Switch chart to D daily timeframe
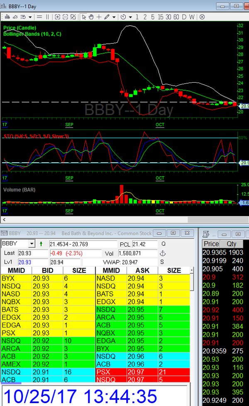 click(x=184, y=17)
